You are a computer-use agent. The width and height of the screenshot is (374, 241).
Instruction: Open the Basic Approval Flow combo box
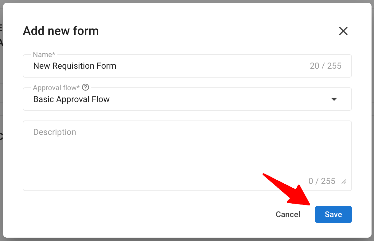(x=187, y=99)
